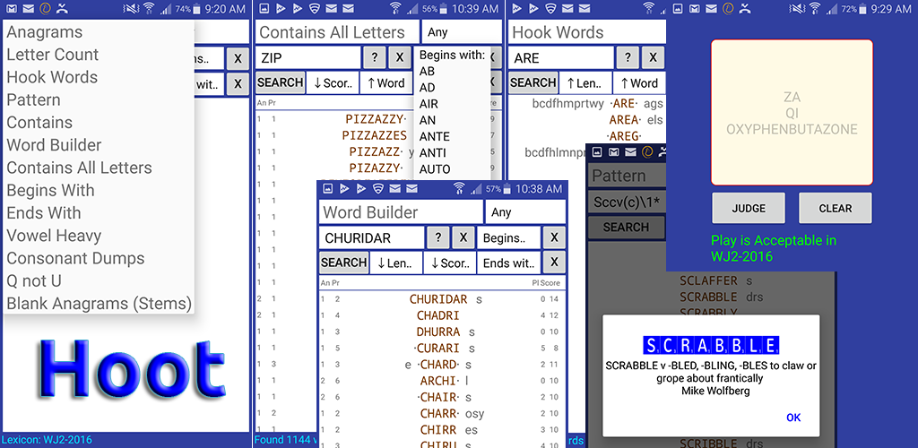Select Q not U from the menu
The width and height of the screenshot is (918, 448).
pos(34,281)
